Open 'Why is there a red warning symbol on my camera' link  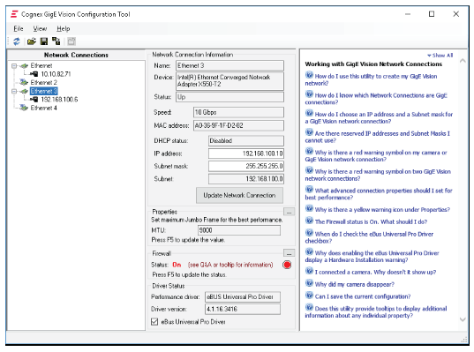click(376, 155)
